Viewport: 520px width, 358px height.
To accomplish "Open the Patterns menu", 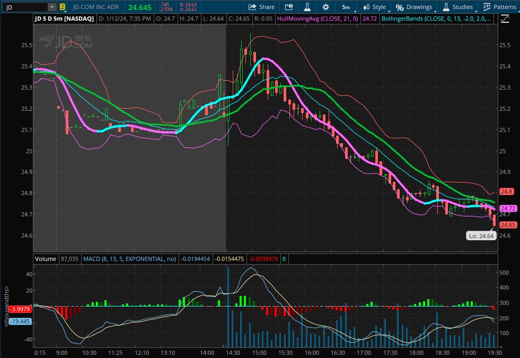I will point(500,7).
